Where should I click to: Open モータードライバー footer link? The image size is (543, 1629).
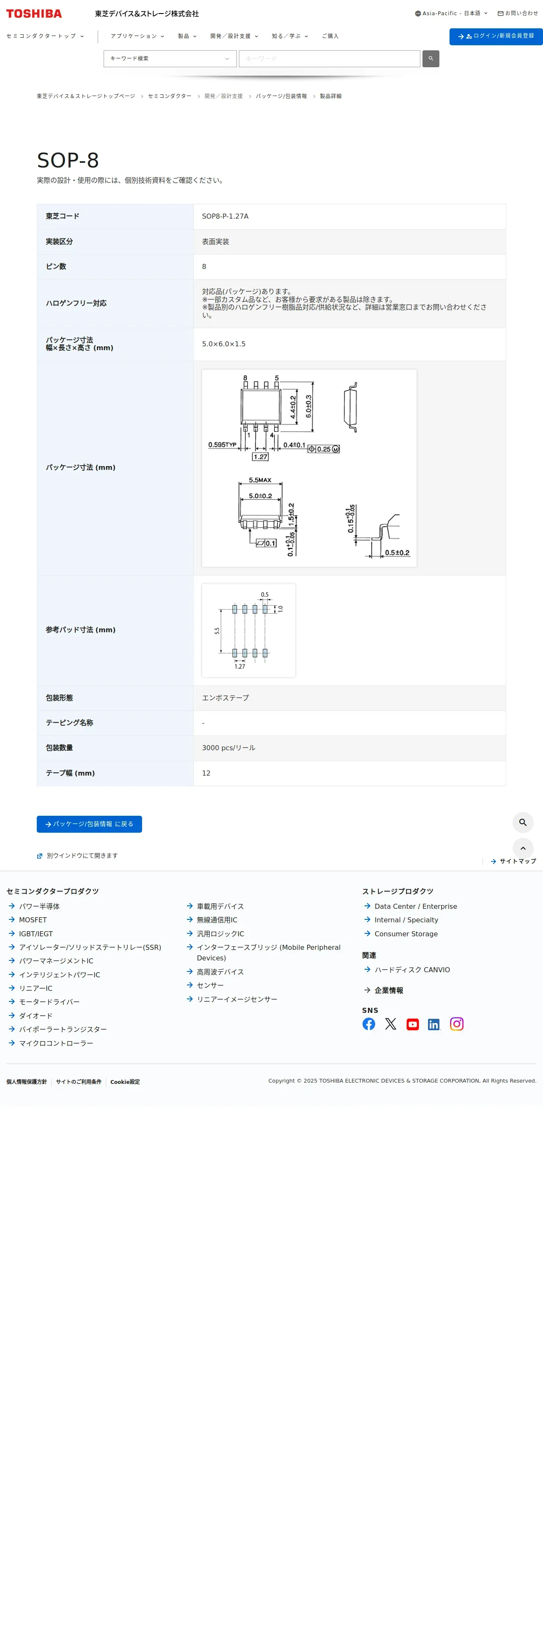(49, 1002)
